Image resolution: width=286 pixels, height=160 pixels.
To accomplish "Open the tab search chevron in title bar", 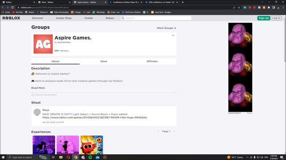I will [x=262, y=2].
